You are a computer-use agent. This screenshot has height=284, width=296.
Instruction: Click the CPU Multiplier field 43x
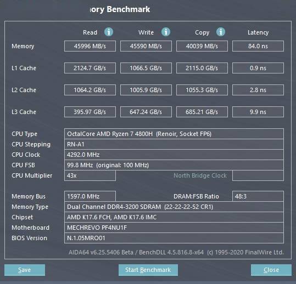[90, 175]
